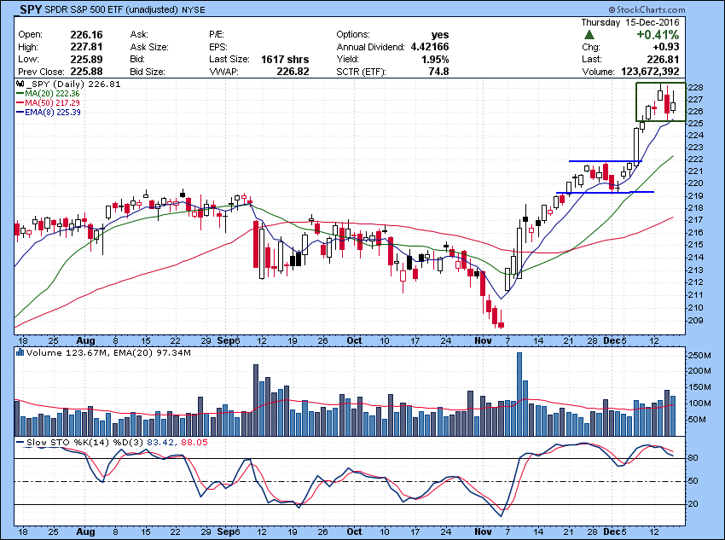Click the volume bars icon beside Volume legend

[20, 352]
